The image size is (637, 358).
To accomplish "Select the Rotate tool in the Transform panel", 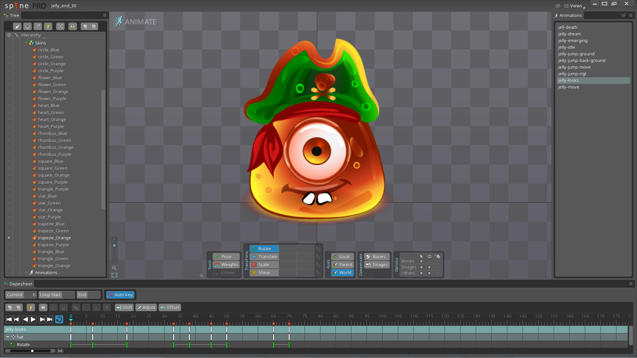I will coord(264,249).
